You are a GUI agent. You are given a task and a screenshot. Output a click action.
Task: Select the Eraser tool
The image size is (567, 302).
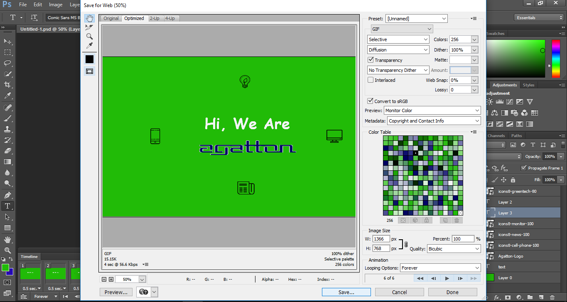(x=7, y=151)
